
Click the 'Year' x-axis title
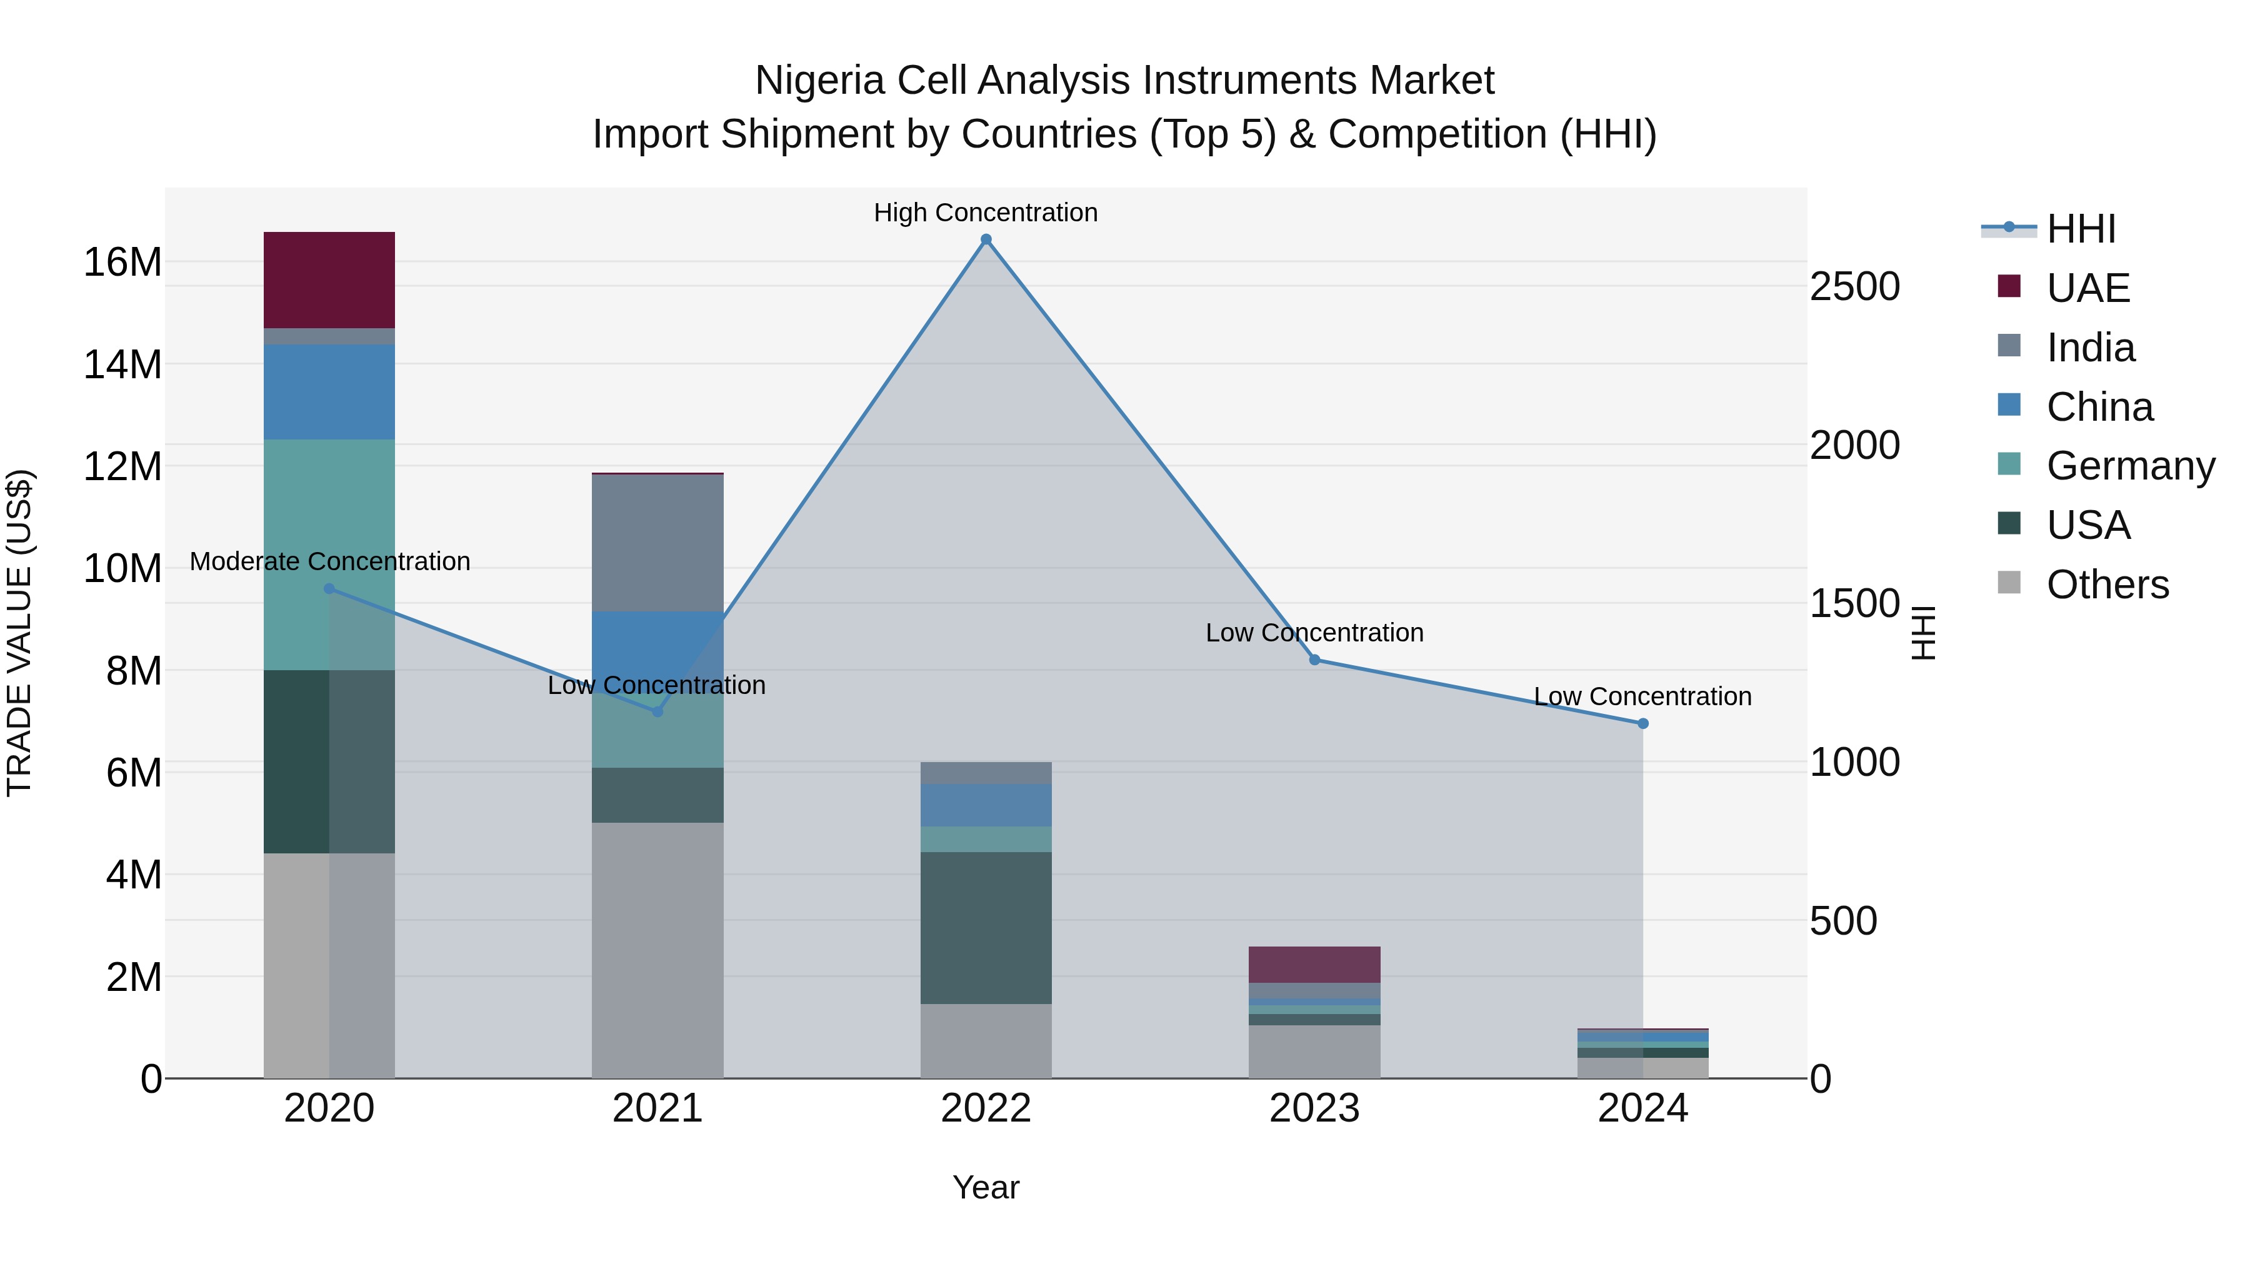pos(986,1187)
